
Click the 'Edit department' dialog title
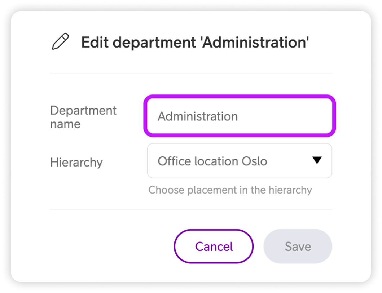tap(195, 42)
